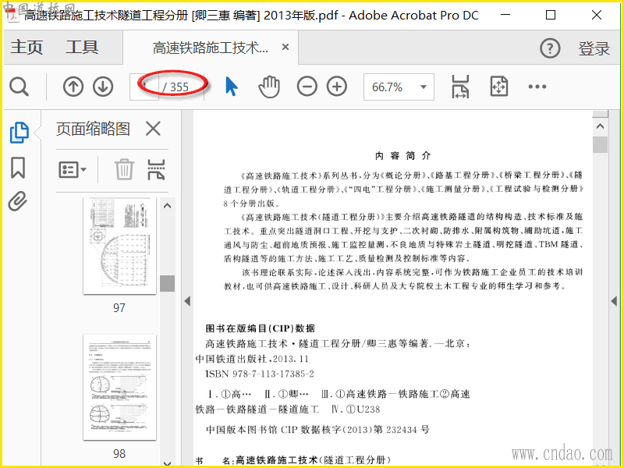Click the 8个分册出版 text line
Viewport: 624px width, 468px height.
251,204
